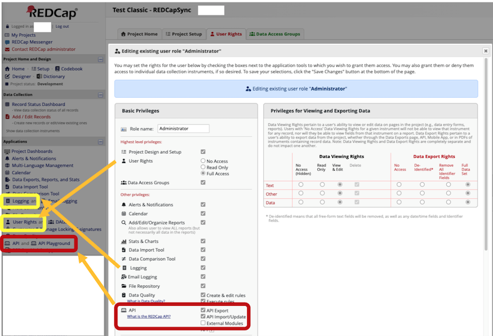Screen dimensions: 493x336
Task: Open the Project Home tab
Action: 139,34
